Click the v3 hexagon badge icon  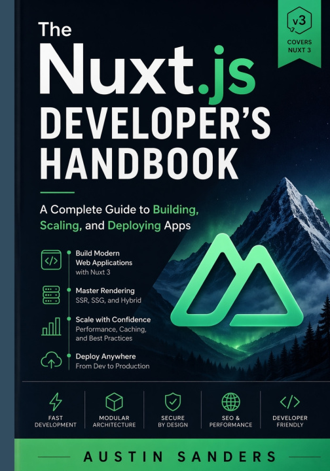tap(299, 22)
